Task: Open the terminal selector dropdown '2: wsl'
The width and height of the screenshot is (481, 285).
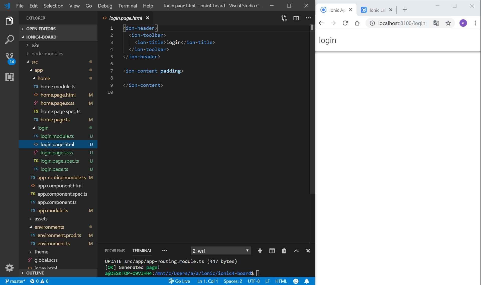Action: pos(220,251)
